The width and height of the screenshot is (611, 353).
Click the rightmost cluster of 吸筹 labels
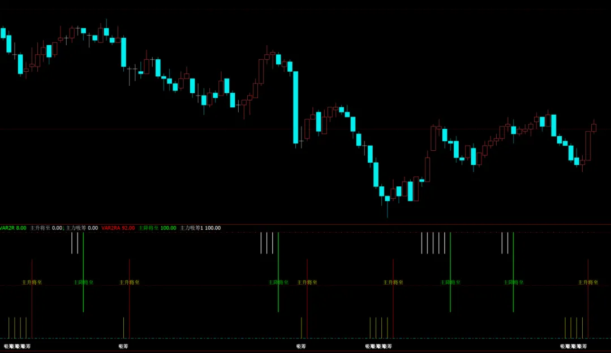pos(574,346)
